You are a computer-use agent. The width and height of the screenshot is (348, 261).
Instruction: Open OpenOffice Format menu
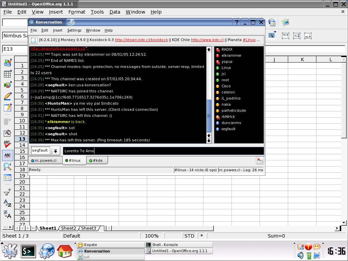click(77, 12)
